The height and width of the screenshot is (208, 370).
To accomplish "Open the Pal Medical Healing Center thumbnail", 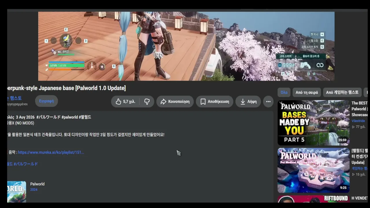I will click(x=313, y=170).
